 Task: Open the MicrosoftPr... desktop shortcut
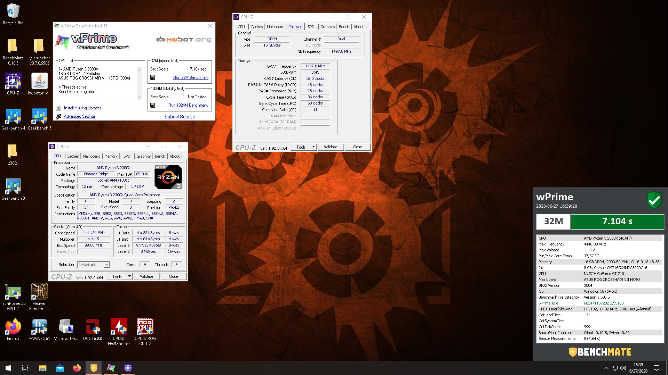pos(66,330)
